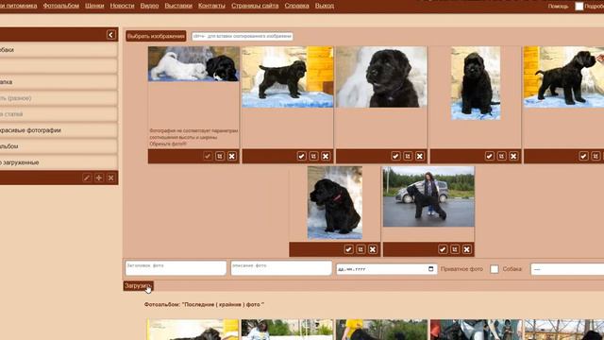Open sidebar item ending in '(разное)'
This screenshot has height=340, width=604.
click(x=59, y=98)
